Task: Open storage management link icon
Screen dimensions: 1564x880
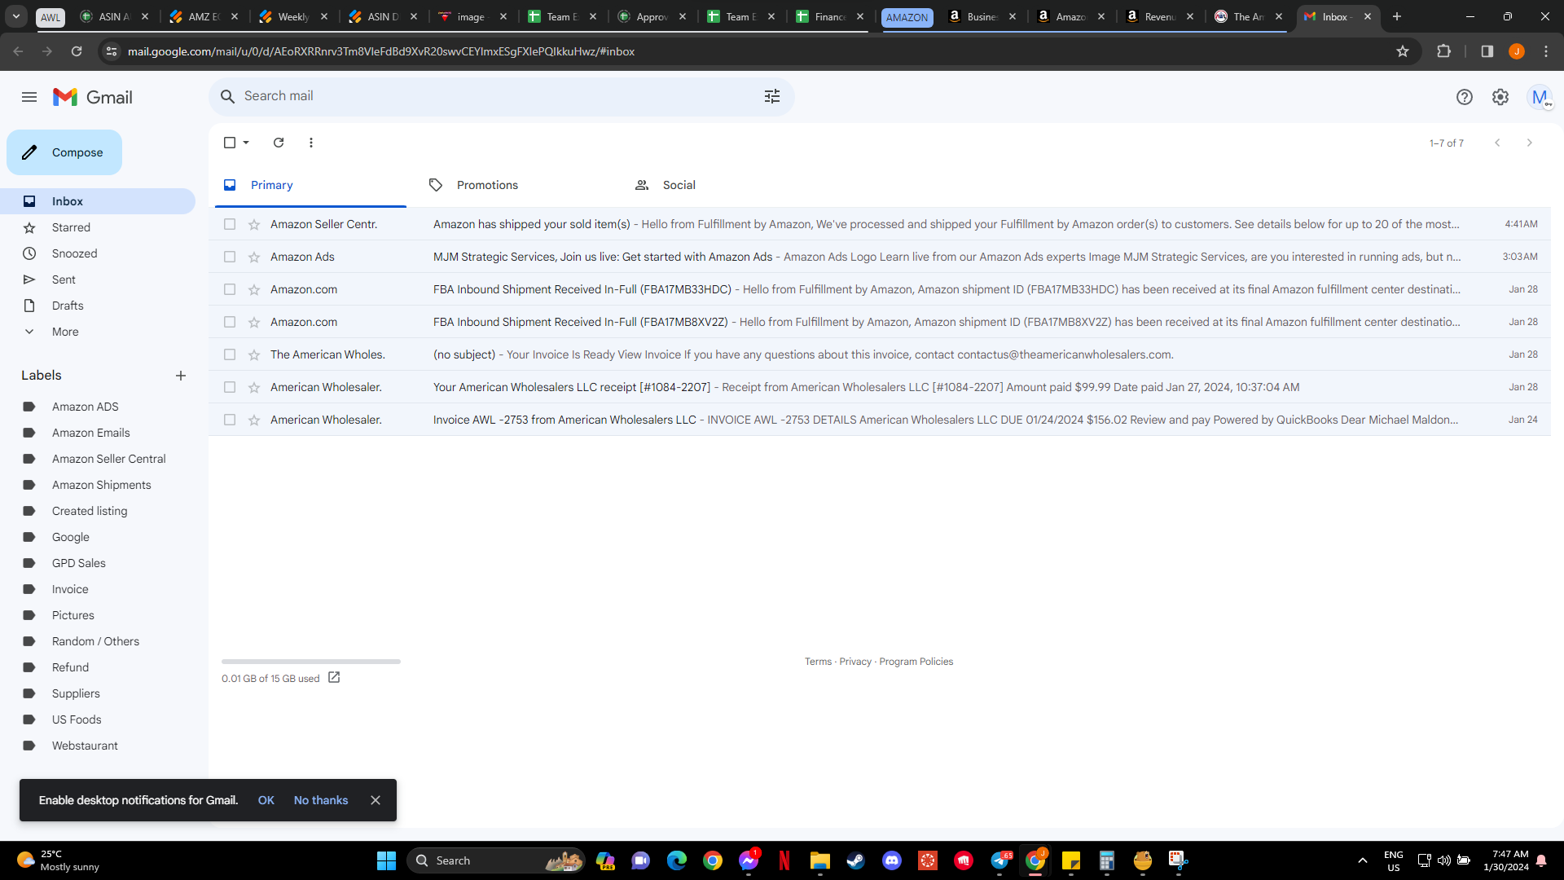Action: pos(334,678)
